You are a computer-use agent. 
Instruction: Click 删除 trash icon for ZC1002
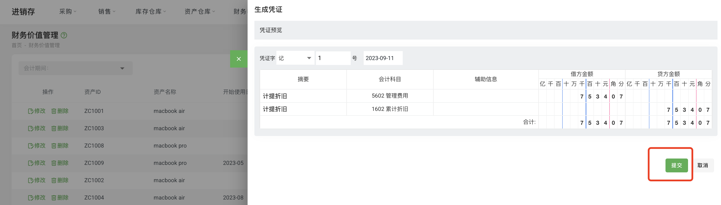pos(54,180)
